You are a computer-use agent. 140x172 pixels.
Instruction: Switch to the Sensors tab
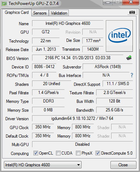(40, 13)
